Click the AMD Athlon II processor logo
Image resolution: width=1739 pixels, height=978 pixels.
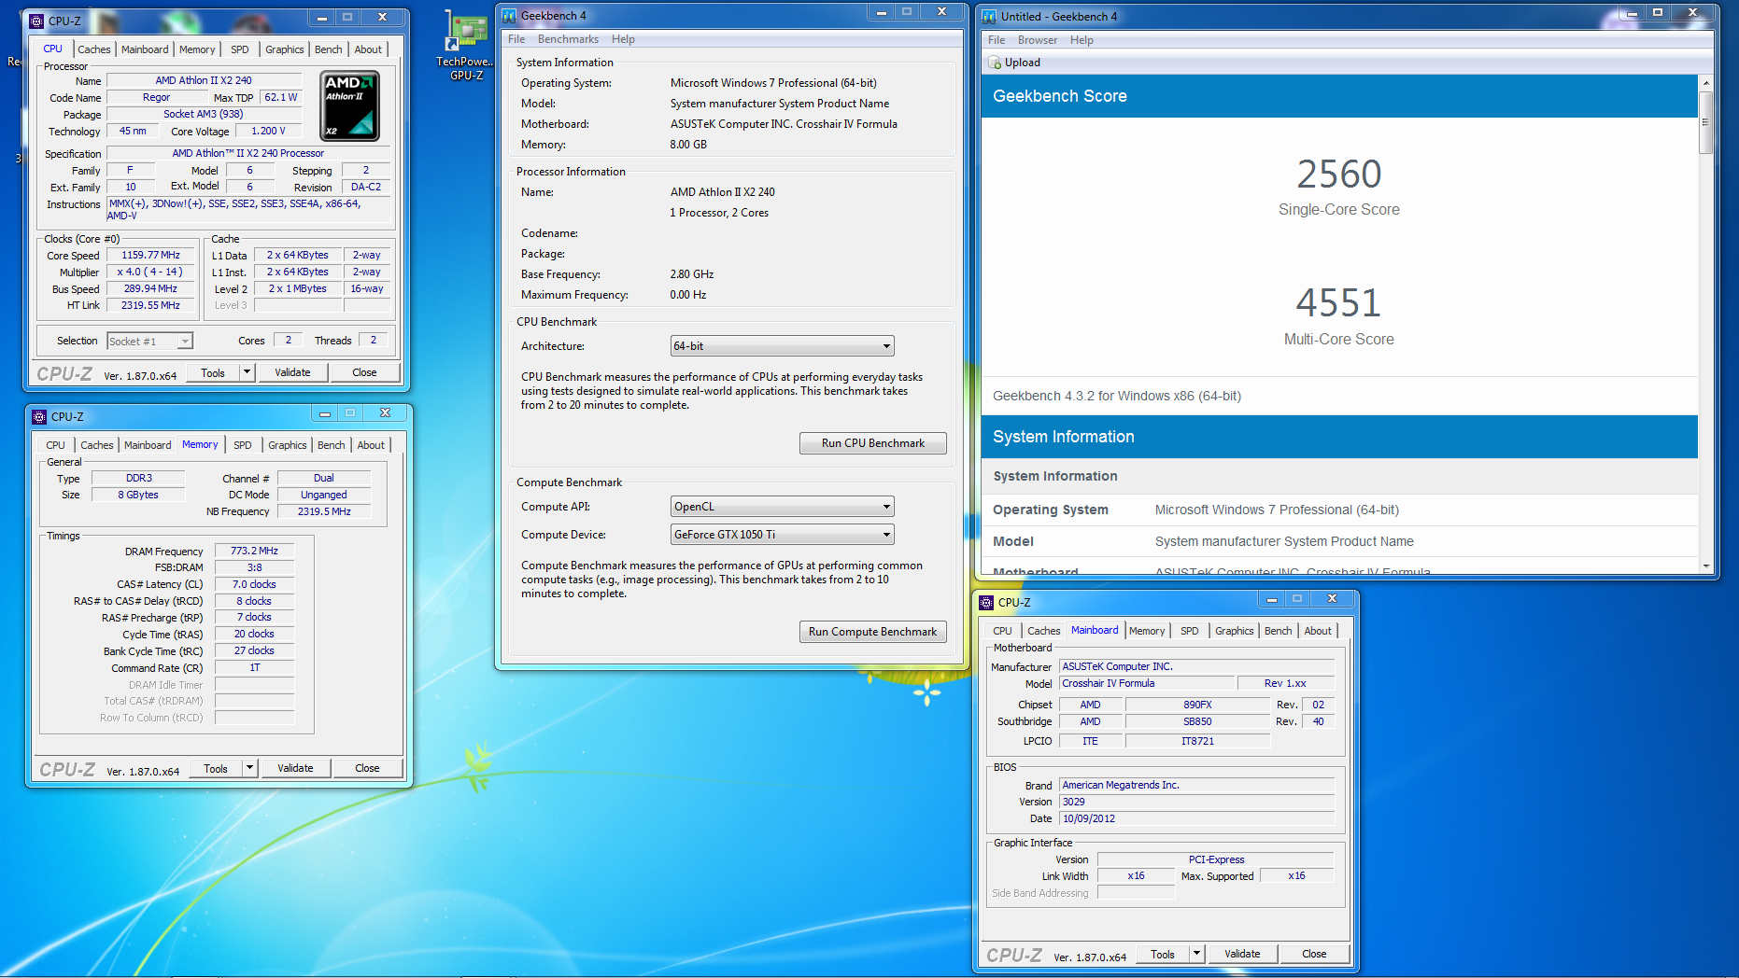click(350, 105)
